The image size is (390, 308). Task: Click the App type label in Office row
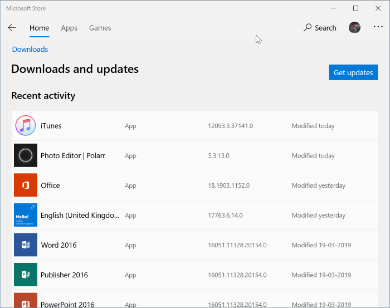point(130,185)
